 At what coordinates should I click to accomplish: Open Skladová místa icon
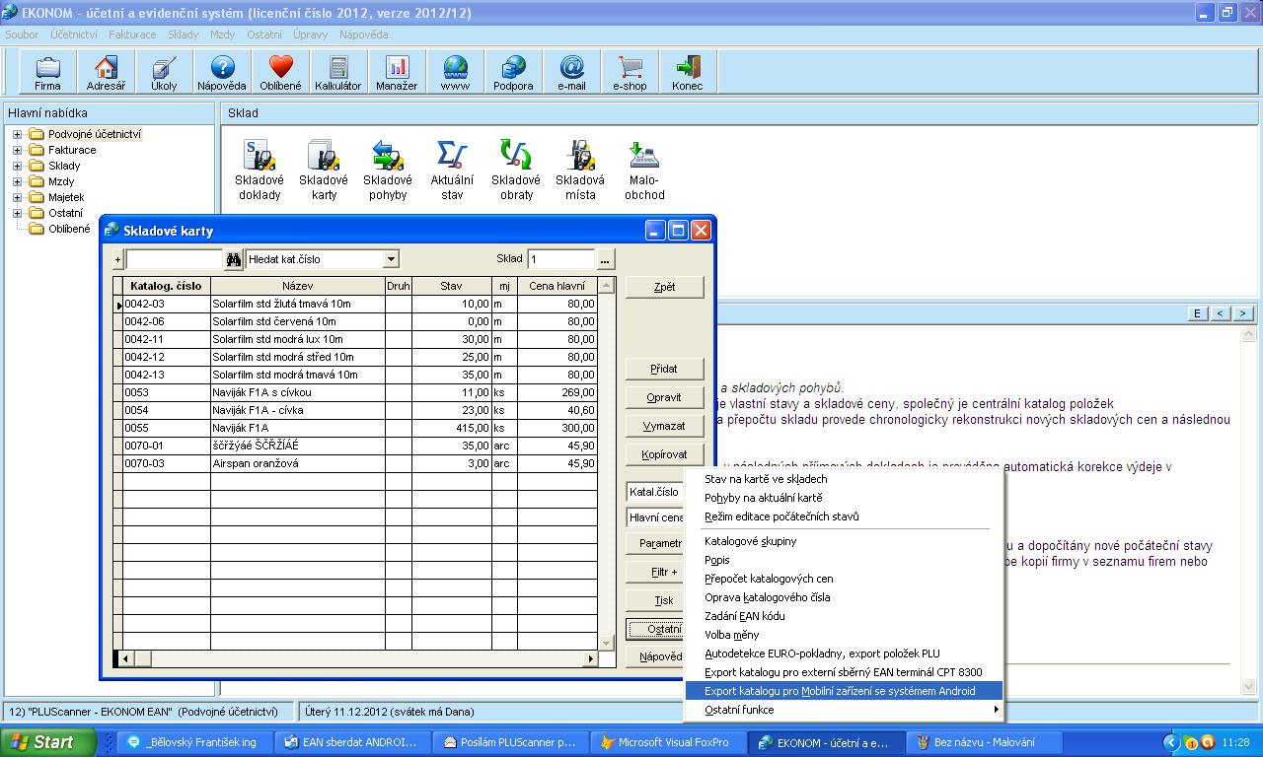[580, 170]
